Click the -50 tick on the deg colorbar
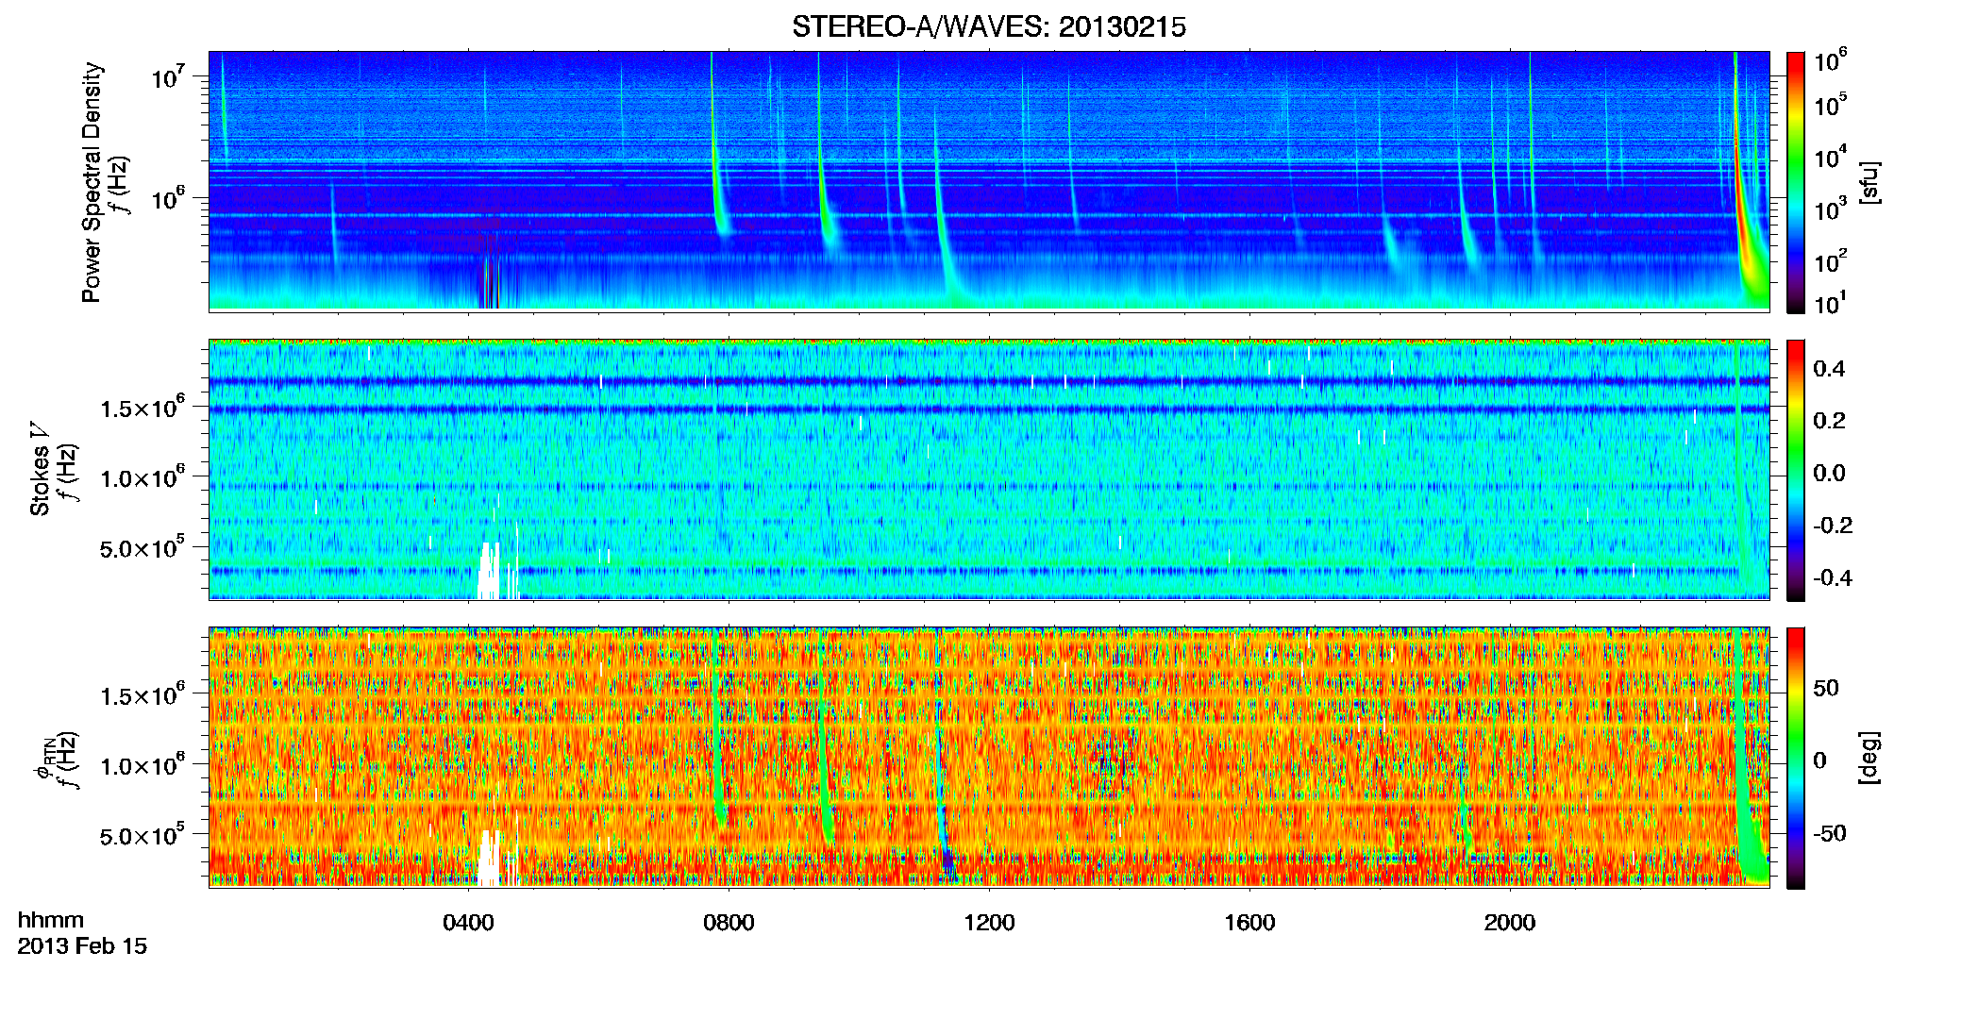This screenshot has width=1978, height=1019. click(1829, 833)
